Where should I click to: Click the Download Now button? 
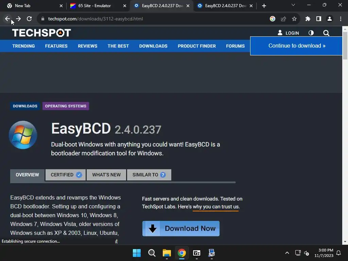coord(181,228)
